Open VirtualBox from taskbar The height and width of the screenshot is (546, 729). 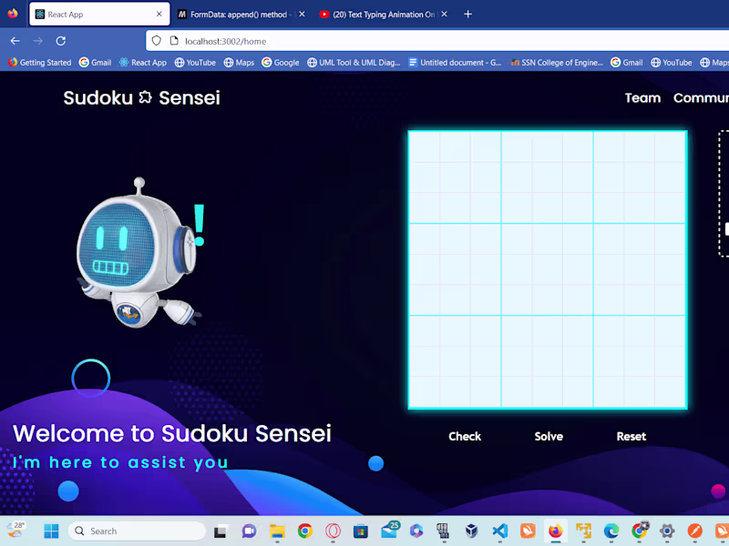tap(471, 531)
